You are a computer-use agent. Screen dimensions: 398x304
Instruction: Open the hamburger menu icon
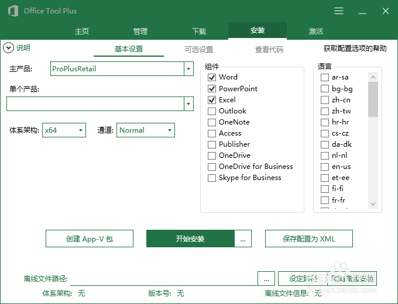pyautogui.click(x=339, y=11)
